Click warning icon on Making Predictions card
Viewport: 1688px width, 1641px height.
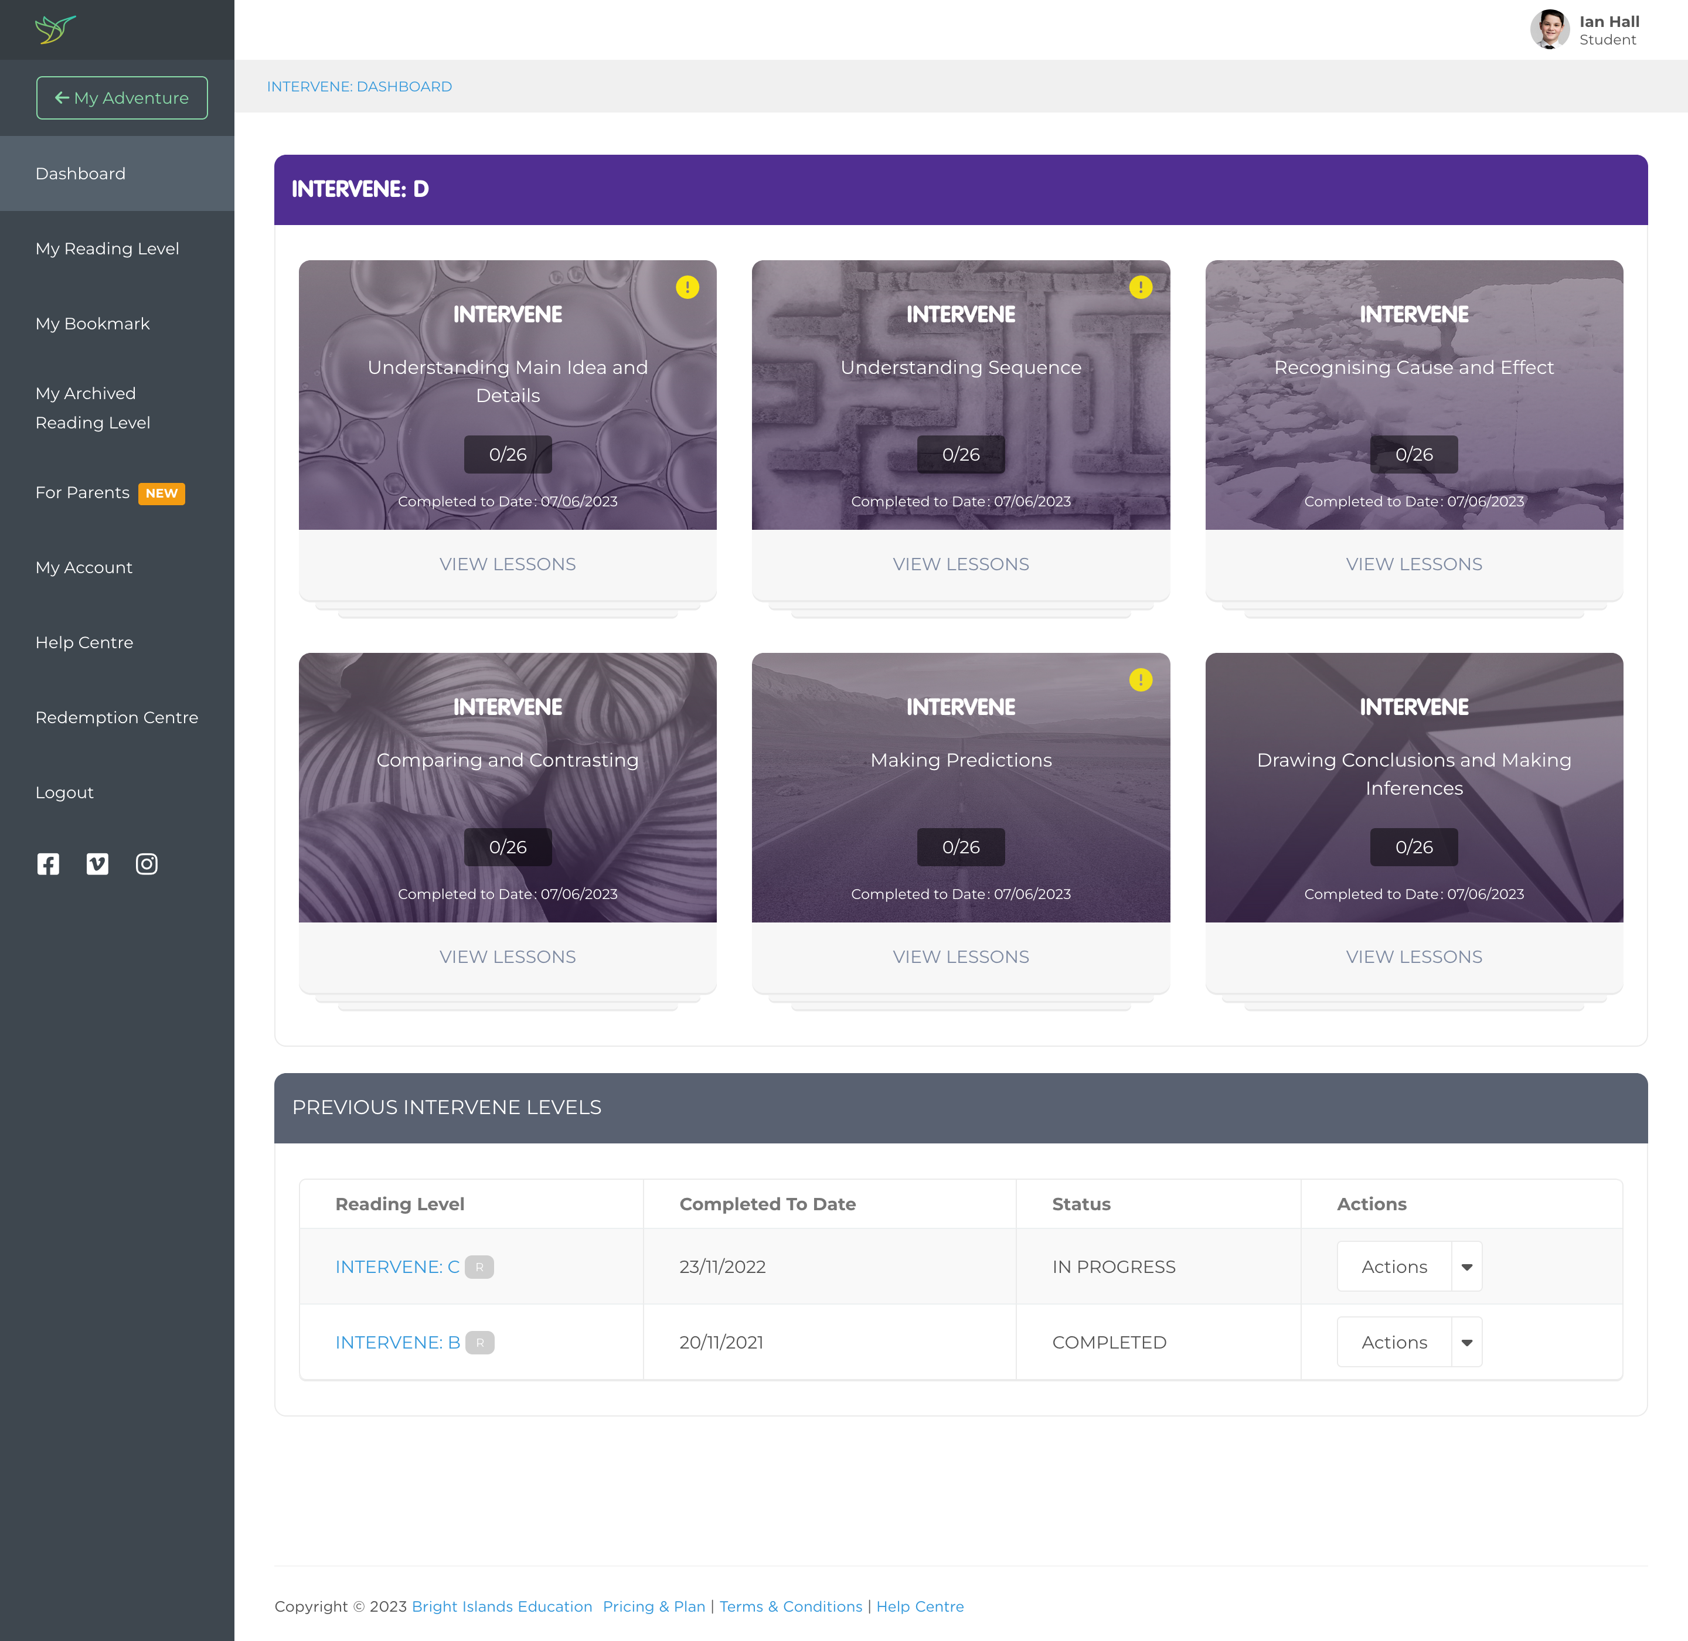pos(1140,680)
